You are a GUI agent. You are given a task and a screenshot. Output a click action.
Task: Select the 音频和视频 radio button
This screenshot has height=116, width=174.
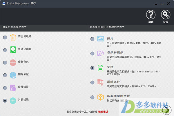click(x=92, y=53)
